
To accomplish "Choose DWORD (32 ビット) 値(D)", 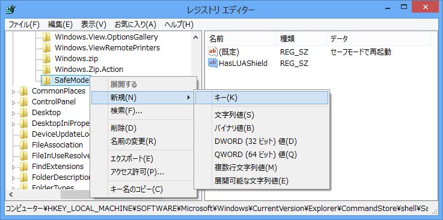I will 261,141.
